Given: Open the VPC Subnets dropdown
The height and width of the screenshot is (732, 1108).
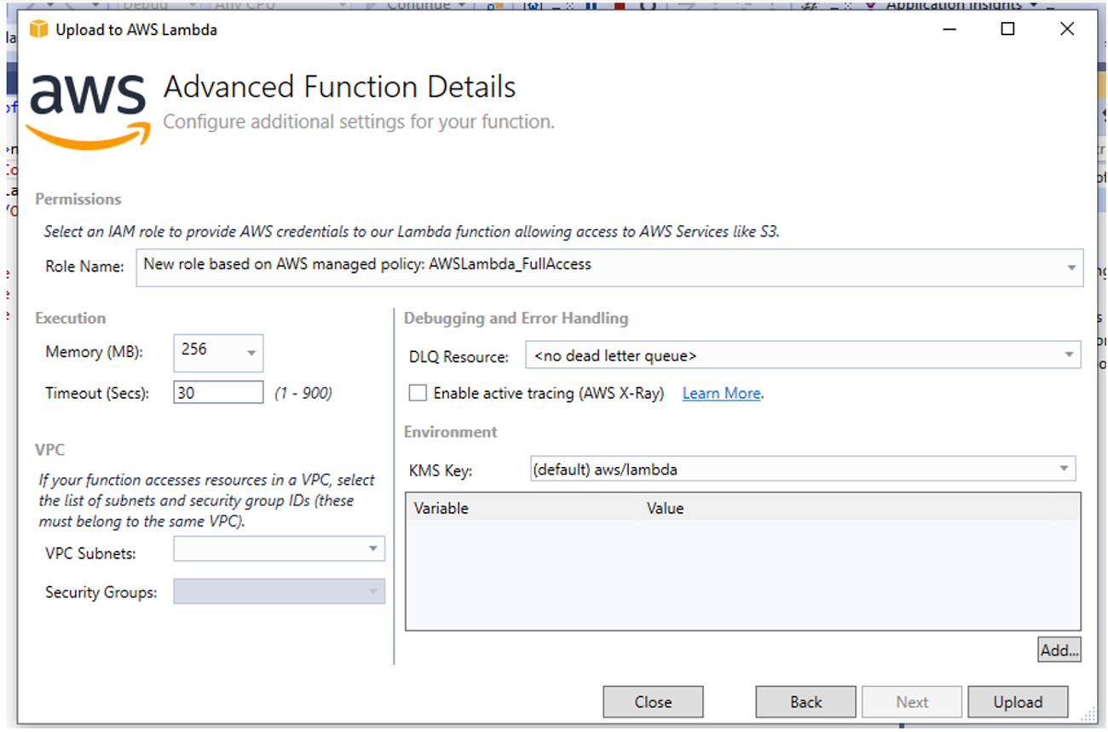Looking at the screenshot, I should click(x=280, y=549).
